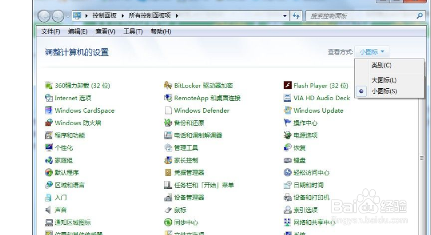431x235 pixels.
Task: Click the 管理工具 icon
Action: (168, 147)
